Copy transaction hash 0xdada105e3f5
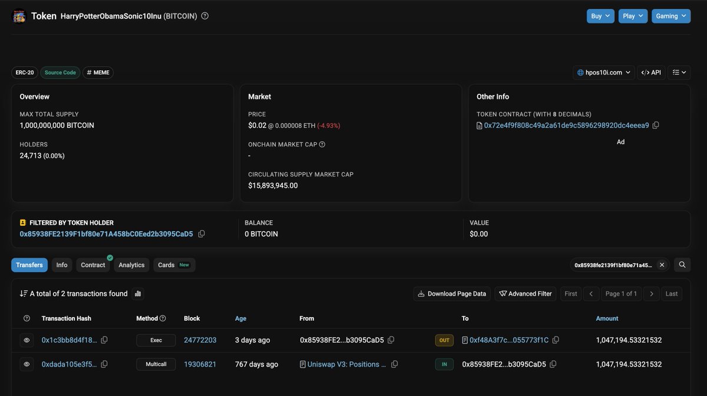 point(104,364)
